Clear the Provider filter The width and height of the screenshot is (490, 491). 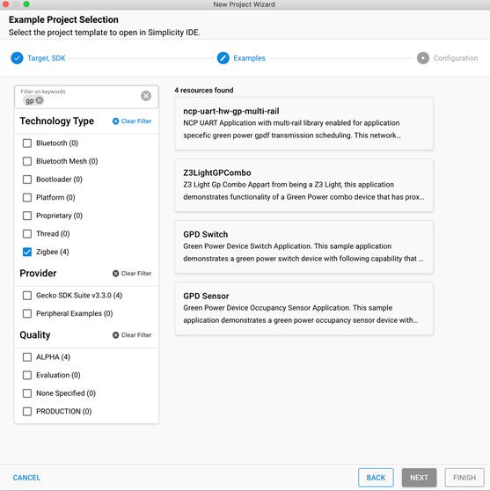click(132, 274)
